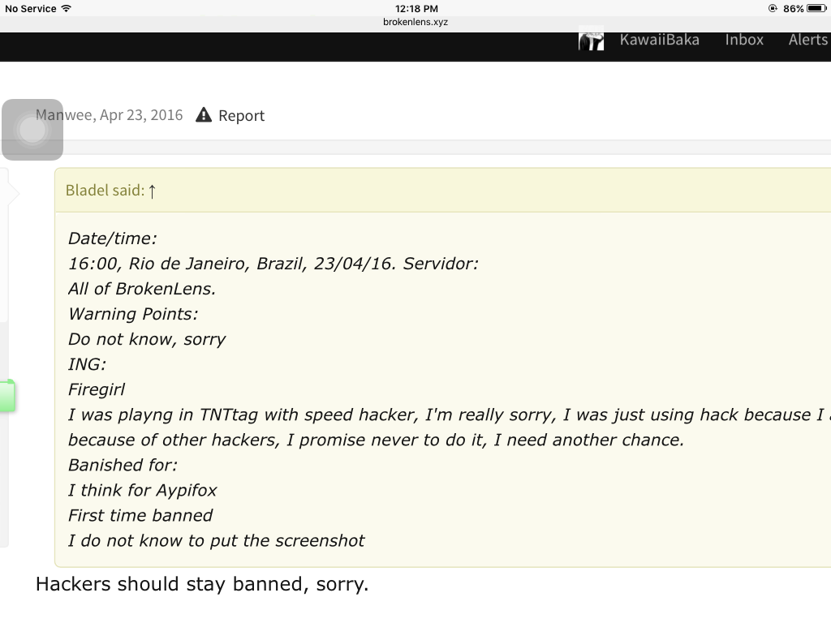The height and width of the screenshot is (623, 831).
Task: Tap the brokenlens.xyz address bar
Action: (415, 22)
